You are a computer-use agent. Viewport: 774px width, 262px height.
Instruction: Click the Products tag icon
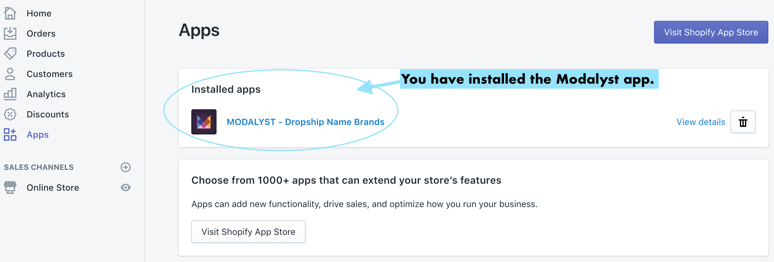tap(10, 54)
